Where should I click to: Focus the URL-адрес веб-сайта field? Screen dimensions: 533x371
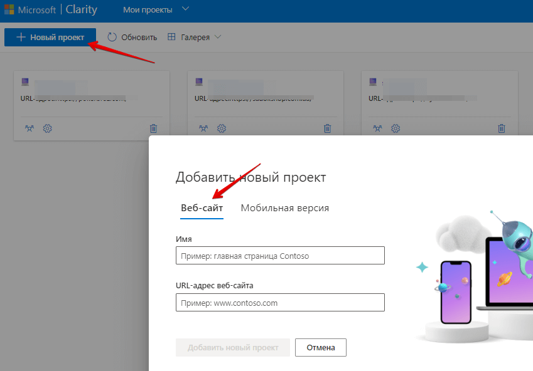click(x=280, y=303)
